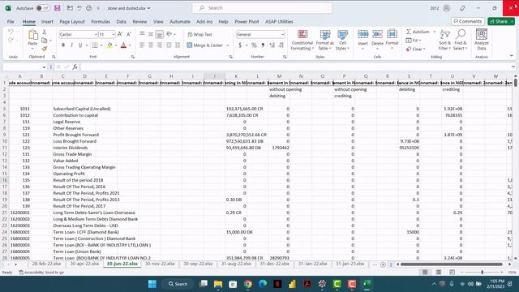Select cell 'Interim Dividends'
519x292 pixels.
[71, 148]
